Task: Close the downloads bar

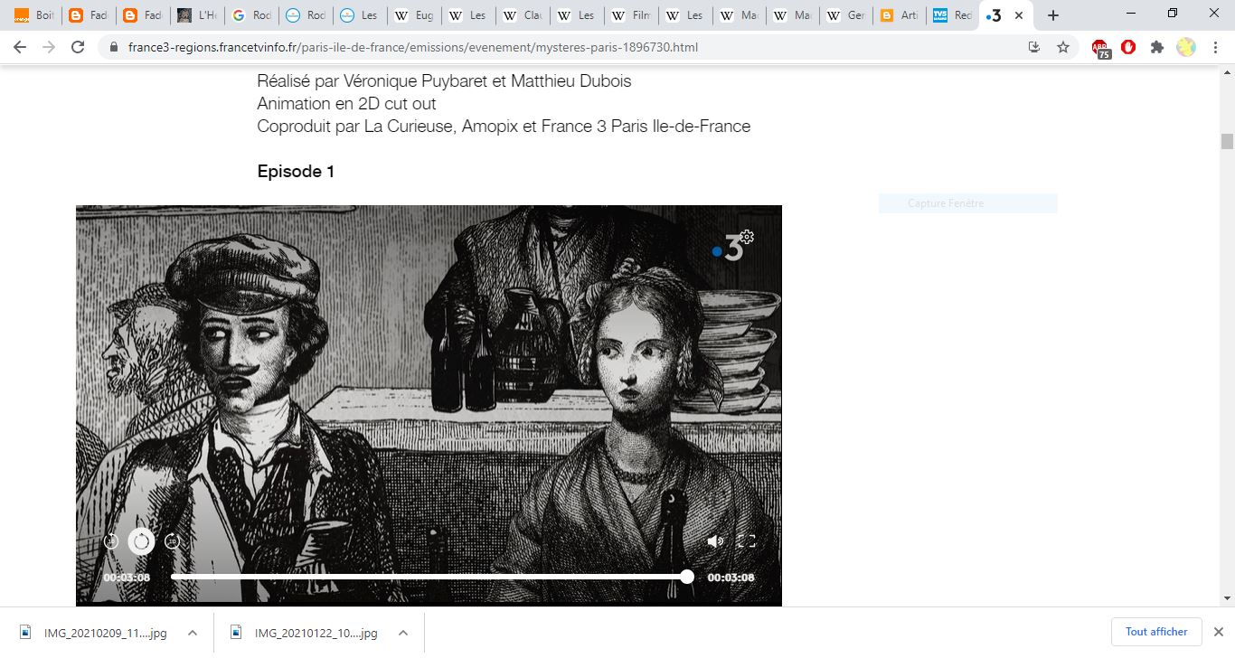Action: [1218, 632]
